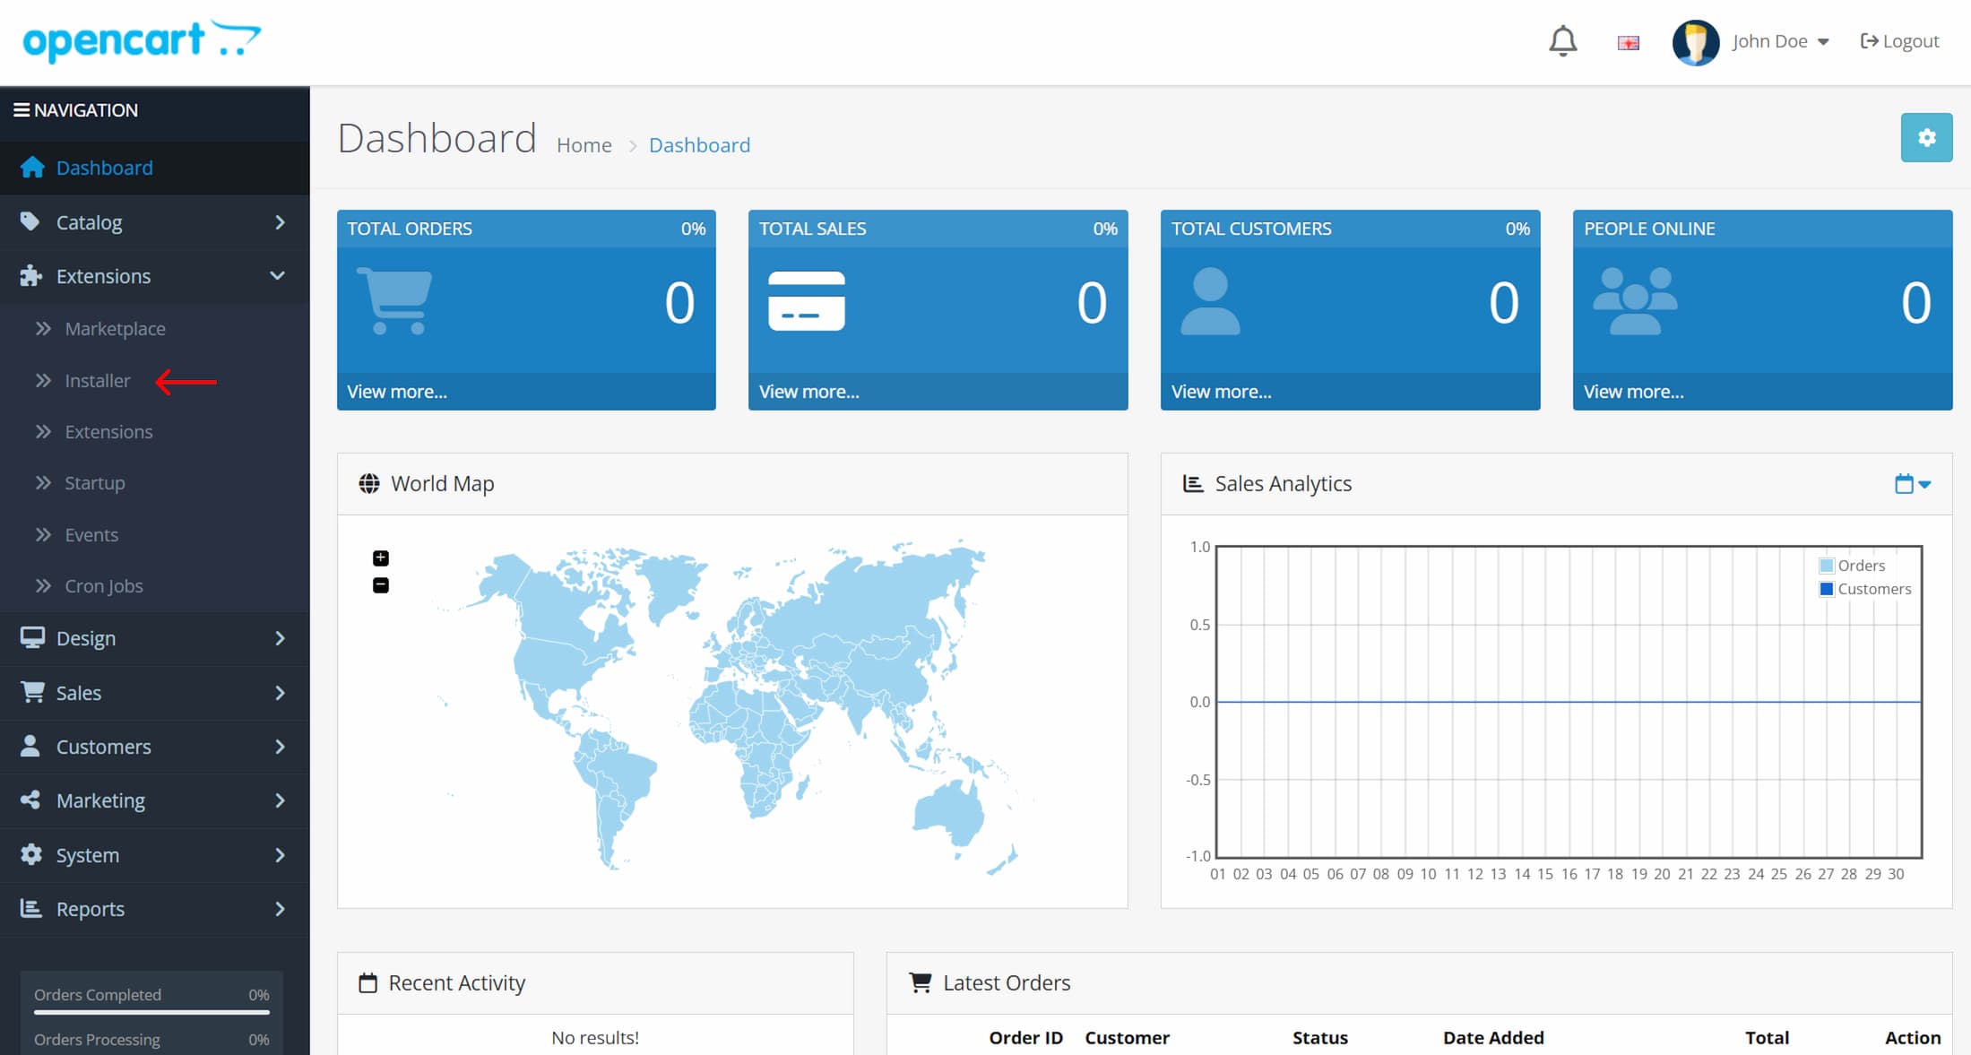Zoom out on the world map
The image size is (1971, 1055).
380,585
